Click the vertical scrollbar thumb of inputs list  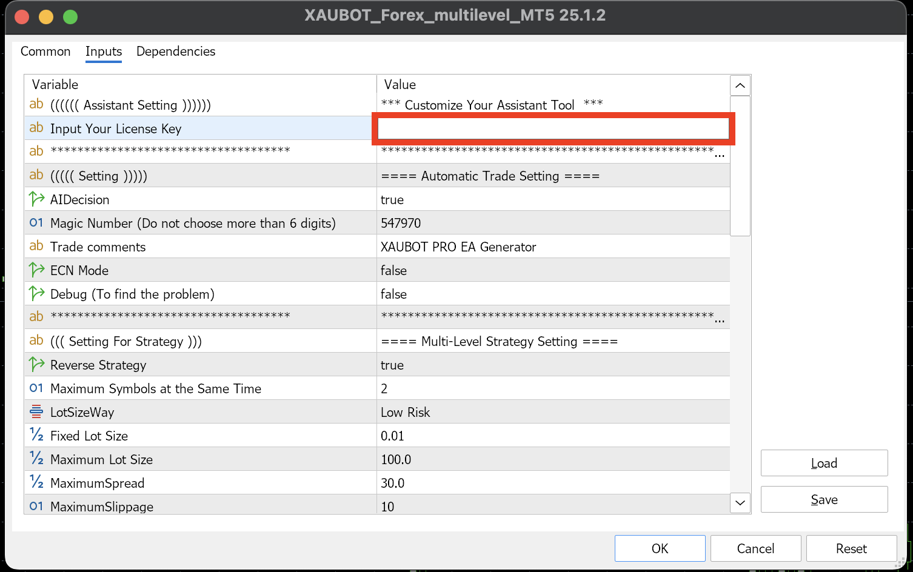(740, 165)
